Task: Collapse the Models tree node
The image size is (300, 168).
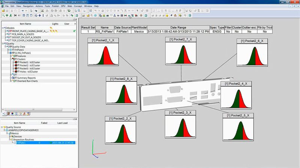Action: click(3, 28)
